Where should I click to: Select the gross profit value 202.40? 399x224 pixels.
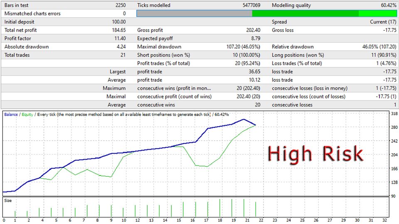click(253, 30)
